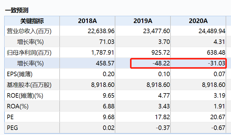Click the 2020A PE value 20.67
The height and width of the screenshot is (135, 231).
(218, 117)
